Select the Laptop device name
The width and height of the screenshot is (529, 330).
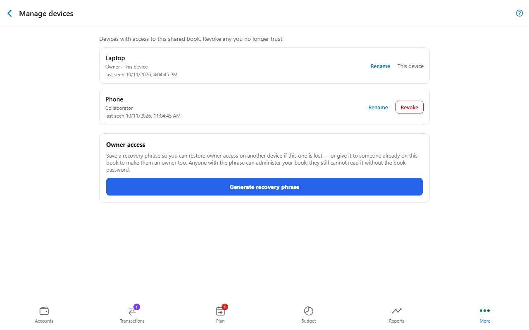point(115,58)
